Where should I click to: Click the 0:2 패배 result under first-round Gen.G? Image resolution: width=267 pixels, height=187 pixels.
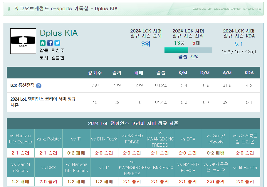[216, 153]
